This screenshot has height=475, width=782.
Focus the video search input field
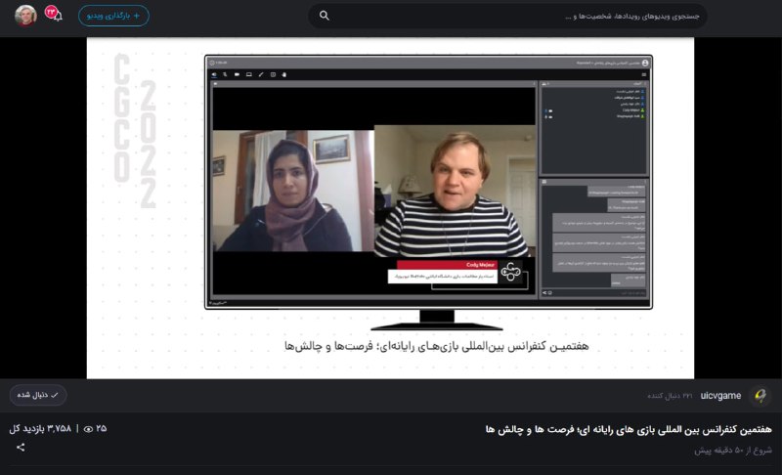tap(507, 16)
